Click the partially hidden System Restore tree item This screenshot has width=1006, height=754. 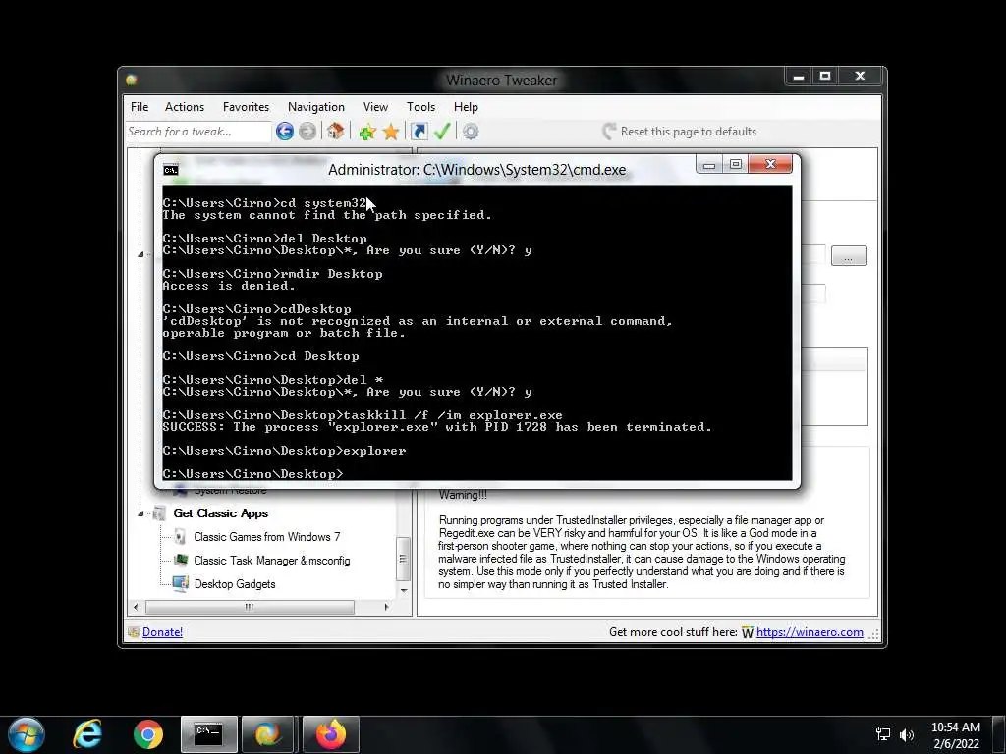(x=230, y=492)
